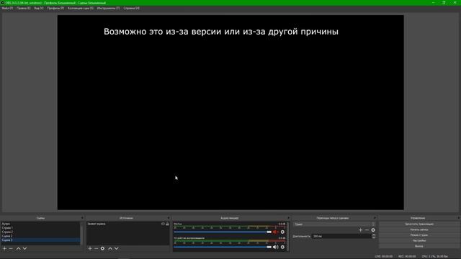Viewport: 461px width, 259px height.
Task: Add a new scene with the plus icon
Action: coord(4,248)
